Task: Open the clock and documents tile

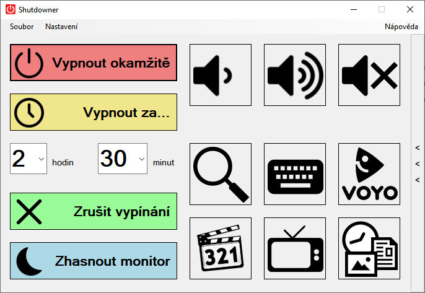Action: [x=369, y=248]
